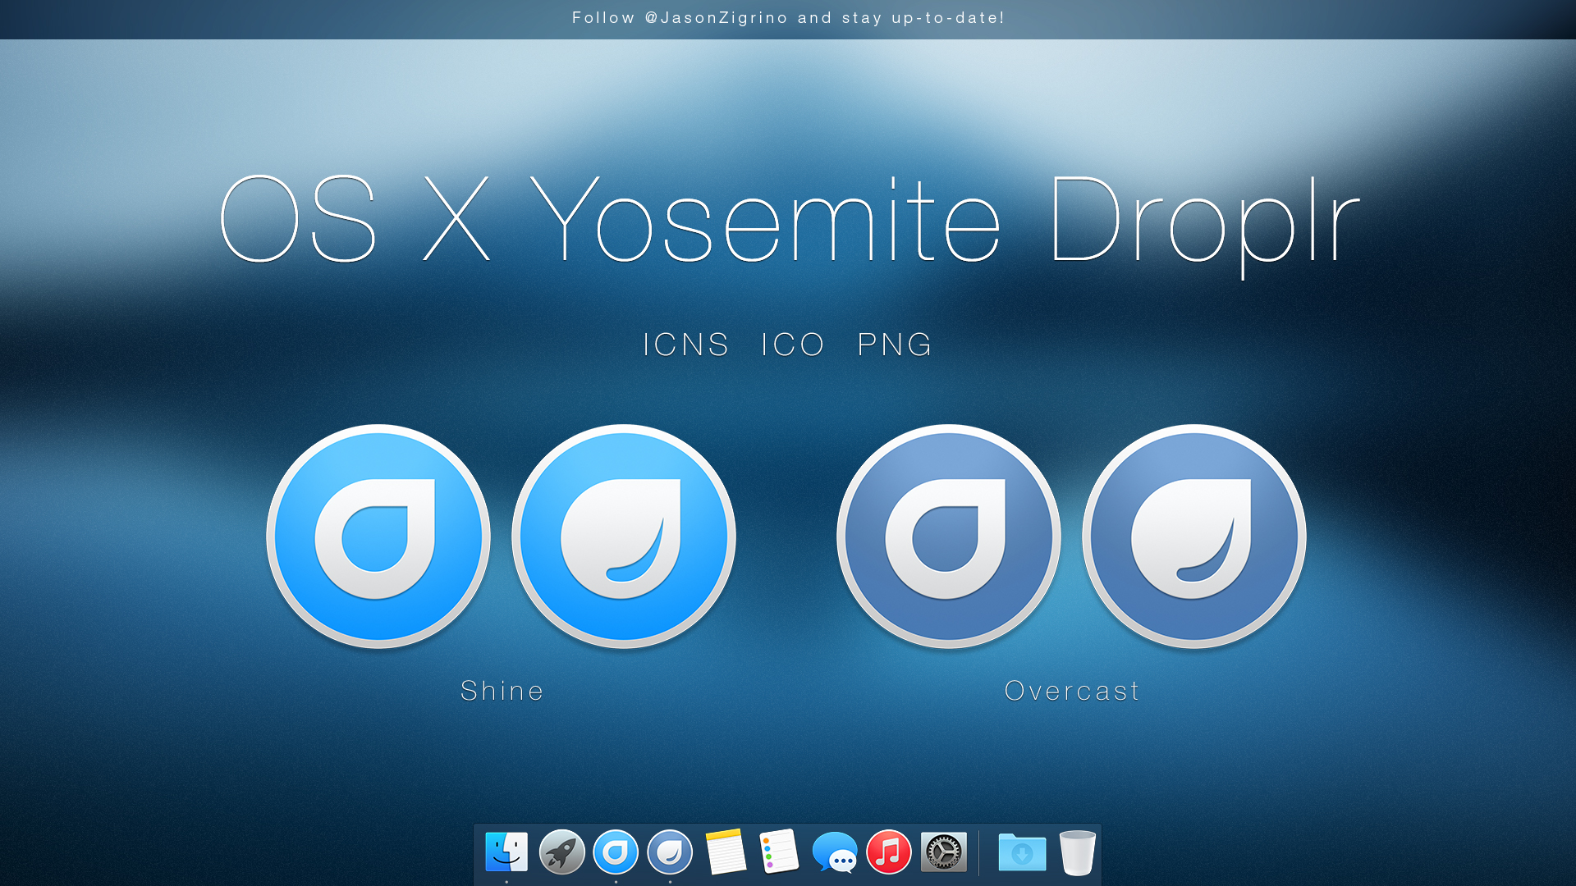The height and width of the screenshot is (886, 1576).
Task: Click the ICNS format label
Action: coord(685,345)
